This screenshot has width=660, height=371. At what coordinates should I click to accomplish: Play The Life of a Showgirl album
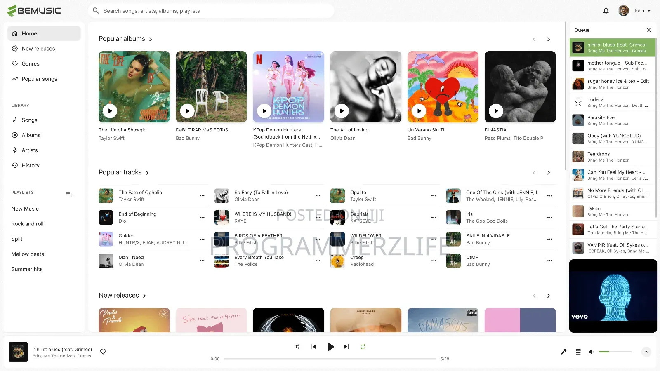point(110,111)
